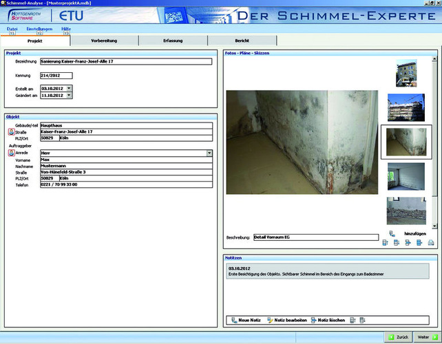The image size is (442, 344).
Task: Click the Beschreibung field below the photo
Action: (x=315, y=237)
